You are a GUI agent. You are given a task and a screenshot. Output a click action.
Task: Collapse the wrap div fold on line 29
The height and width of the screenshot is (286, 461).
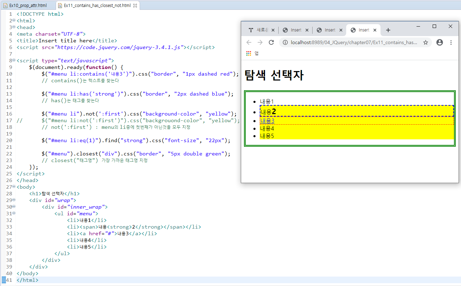(14, 200)
